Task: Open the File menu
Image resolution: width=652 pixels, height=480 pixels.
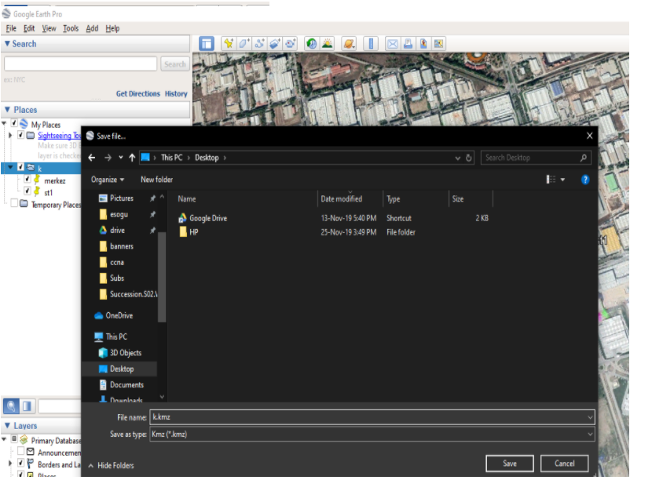Action: coord(11,28)
